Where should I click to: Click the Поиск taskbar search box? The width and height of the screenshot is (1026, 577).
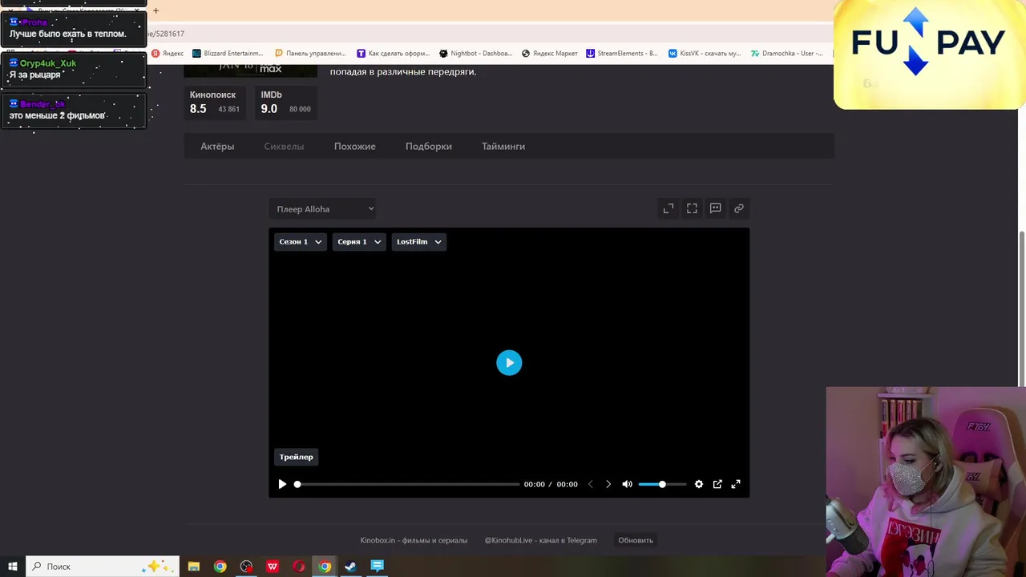pos(103,567)
